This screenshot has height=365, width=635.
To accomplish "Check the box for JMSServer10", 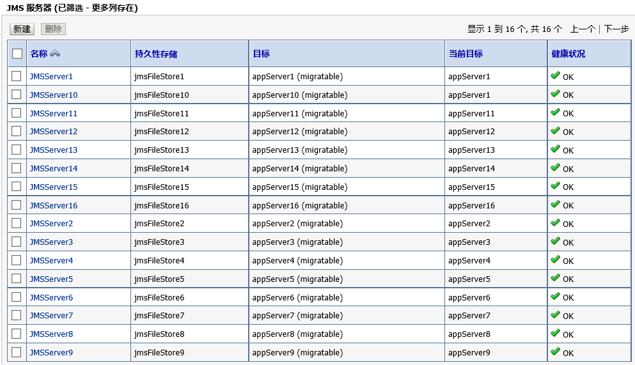I will point(16,94).
